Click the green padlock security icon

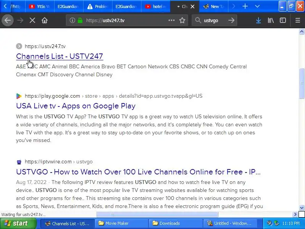click(x=80, y=20)
